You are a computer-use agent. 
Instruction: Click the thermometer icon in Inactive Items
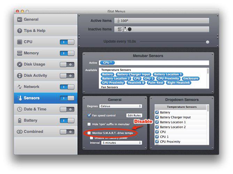tap(125, 29)
